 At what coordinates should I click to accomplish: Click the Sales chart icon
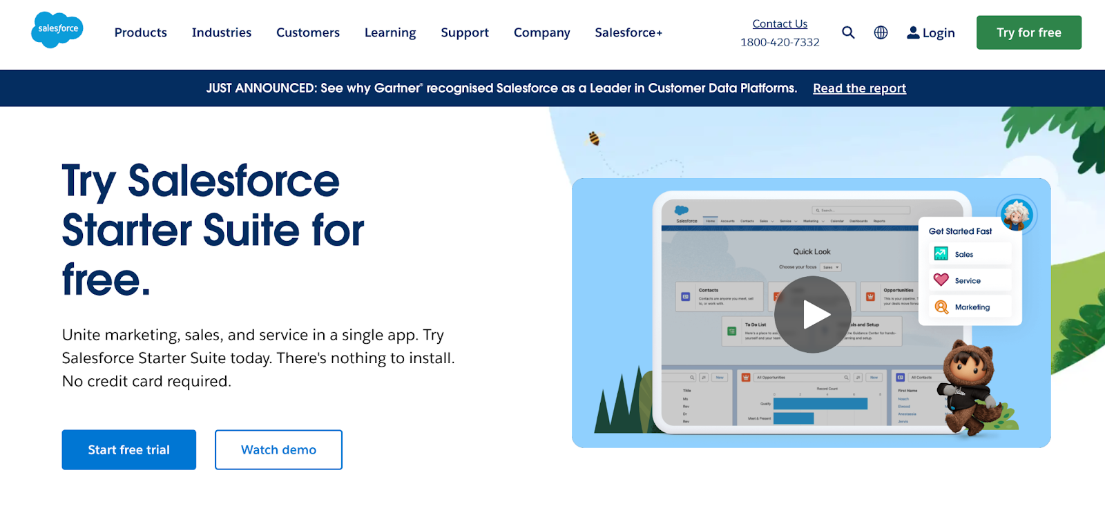coord(941,254)
